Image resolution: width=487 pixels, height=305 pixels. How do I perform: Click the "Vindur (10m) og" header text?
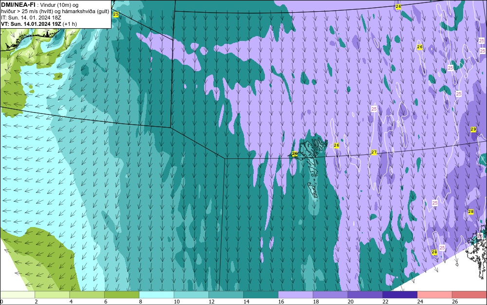(59, 5)
